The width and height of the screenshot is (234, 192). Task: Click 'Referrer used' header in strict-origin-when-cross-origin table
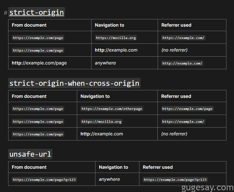pos(176,96)
